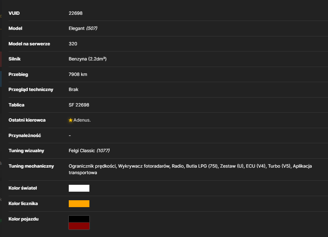The width and height of the screenshot is (328, 237).
Task: Click the Tuning wizualny label
Action: point(26,151)
